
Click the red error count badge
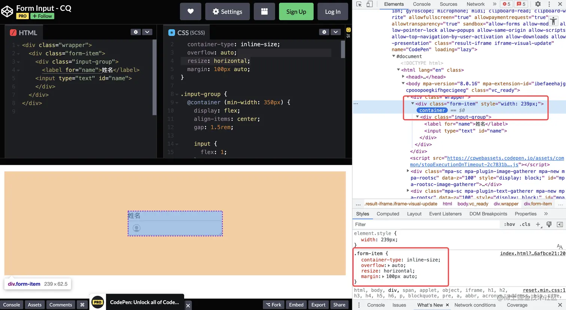[506, 4]
